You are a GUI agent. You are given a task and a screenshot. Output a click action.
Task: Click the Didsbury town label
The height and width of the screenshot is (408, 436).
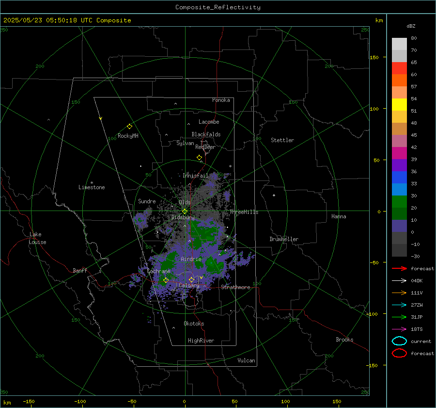click(183, 217)
